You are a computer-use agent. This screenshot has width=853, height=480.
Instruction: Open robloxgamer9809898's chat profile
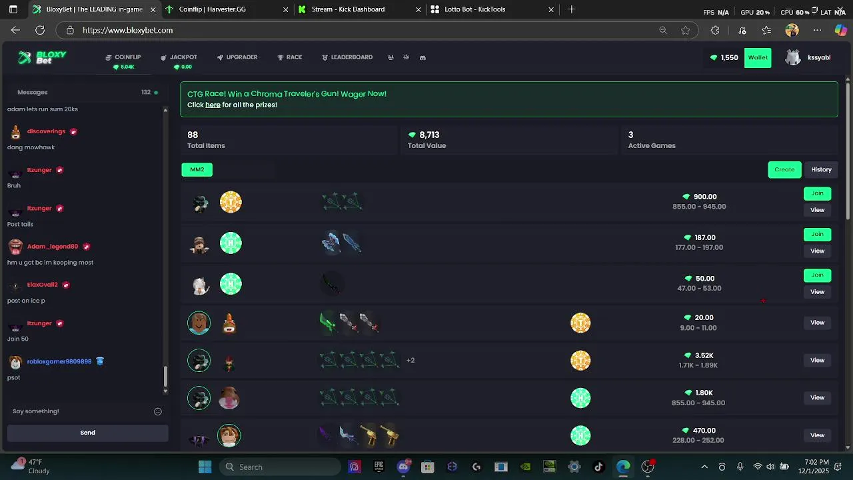pos(59,361)
